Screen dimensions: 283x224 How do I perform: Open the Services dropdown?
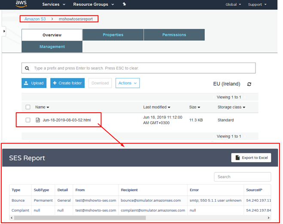coord(54,4)
